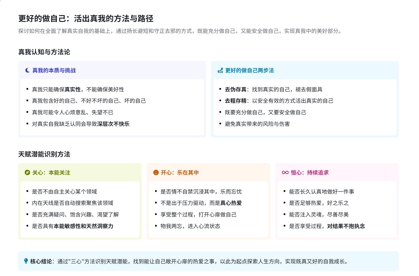The image size is (419, 276).
Task: Click the 真我的本质与挑战 card title
Action: tap(54, 70)
